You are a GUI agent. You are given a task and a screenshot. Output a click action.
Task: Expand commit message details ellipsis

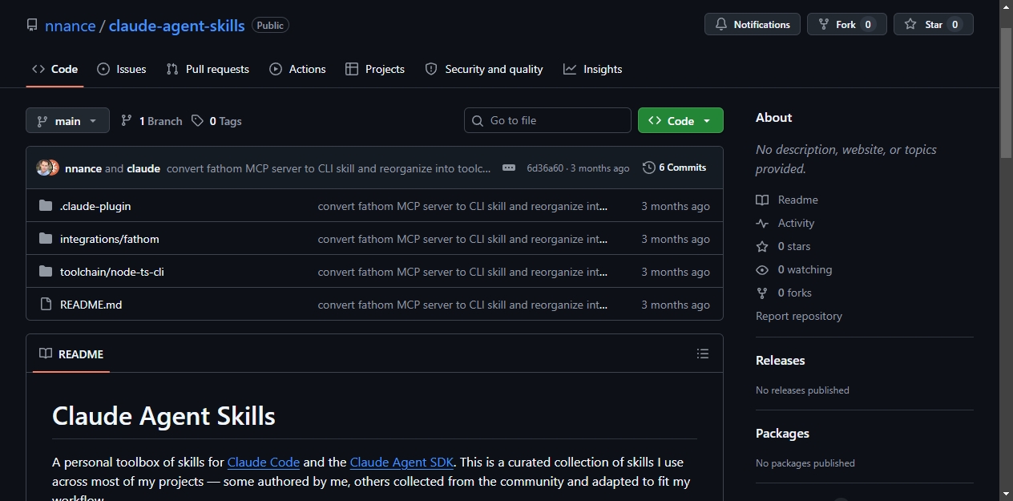pyautogui.click(x=509, y=168)
